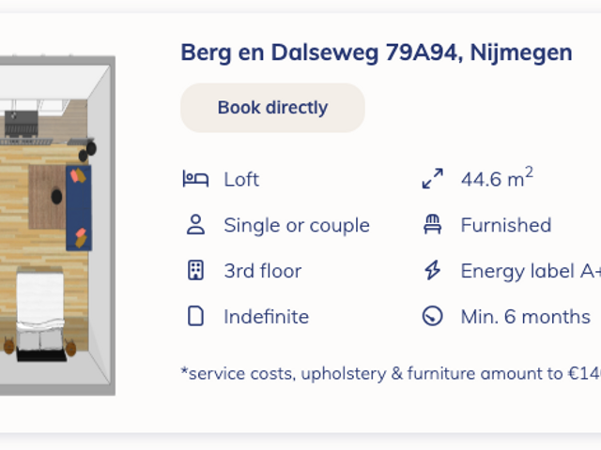This screenshot has height=450, width=601.
Task: Select the Loft property type text
Action: coord(241,179)
